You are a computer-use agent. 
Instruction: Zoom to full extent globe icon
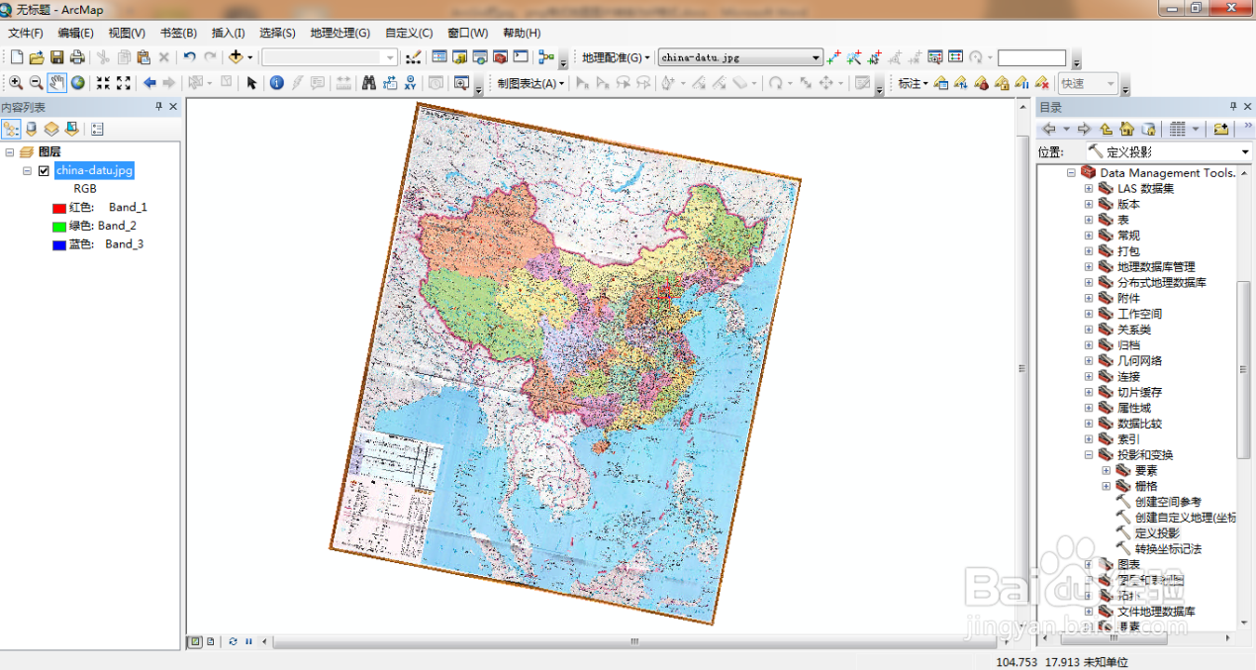[77, 83]
